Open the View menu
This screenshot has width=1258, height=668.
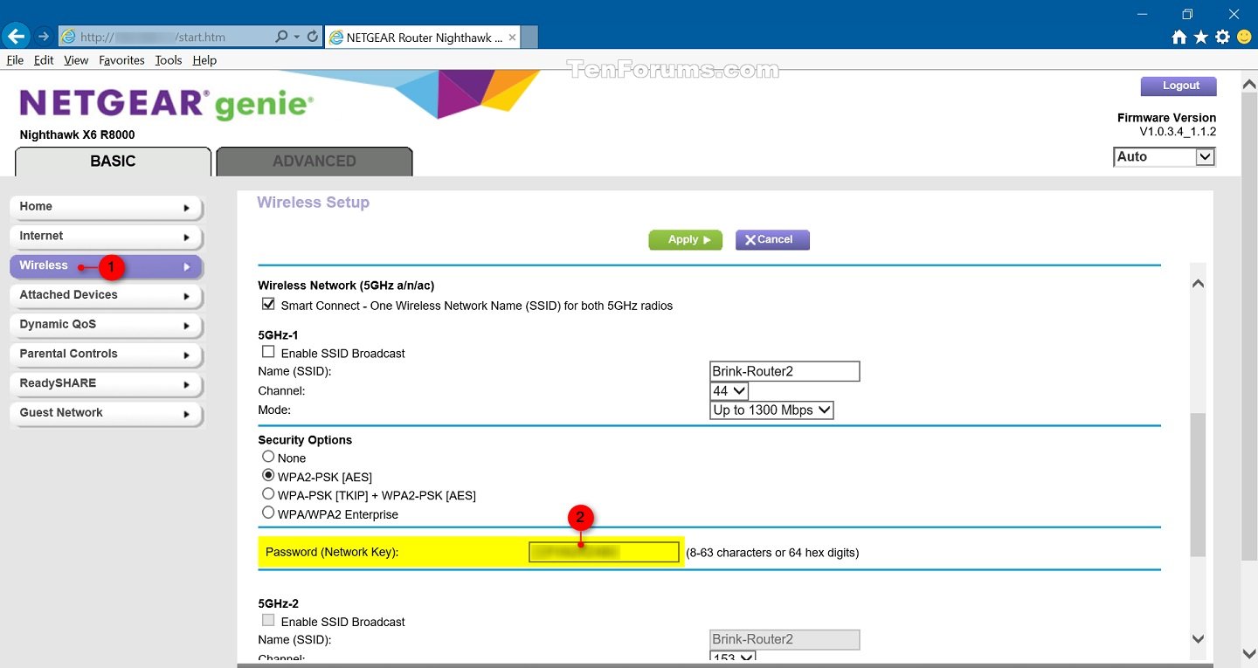76,60
